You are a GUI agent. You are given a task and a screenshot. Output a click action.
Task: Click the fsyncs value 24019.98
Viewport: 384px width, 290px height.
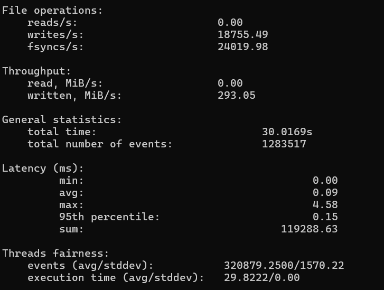click(x=242, y=47)
